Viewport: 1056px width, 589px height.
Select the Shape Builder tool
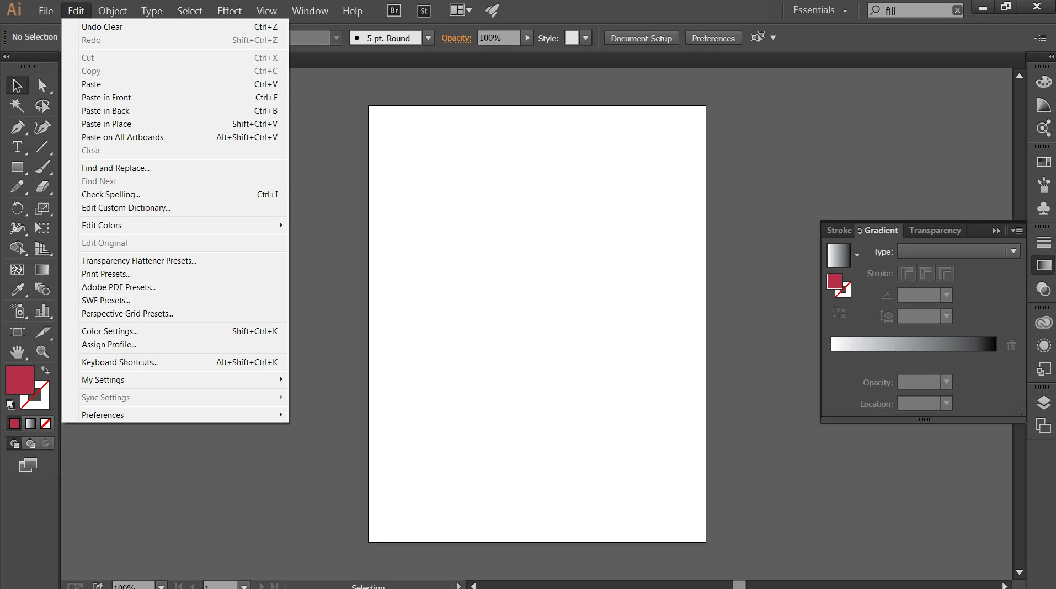point(17,249)
